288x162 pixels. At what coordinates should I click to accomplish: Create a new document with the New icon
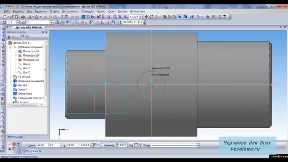coord(5,17)
